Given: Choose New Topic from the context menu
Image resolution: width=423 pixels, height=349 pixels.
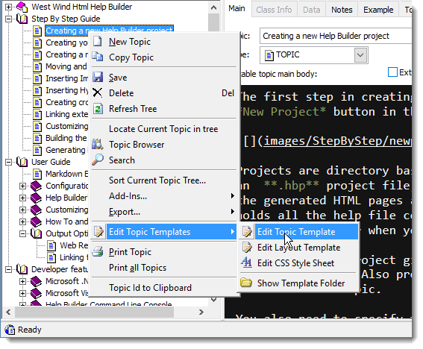Looking at the screenshot, I should click(164, 42).
